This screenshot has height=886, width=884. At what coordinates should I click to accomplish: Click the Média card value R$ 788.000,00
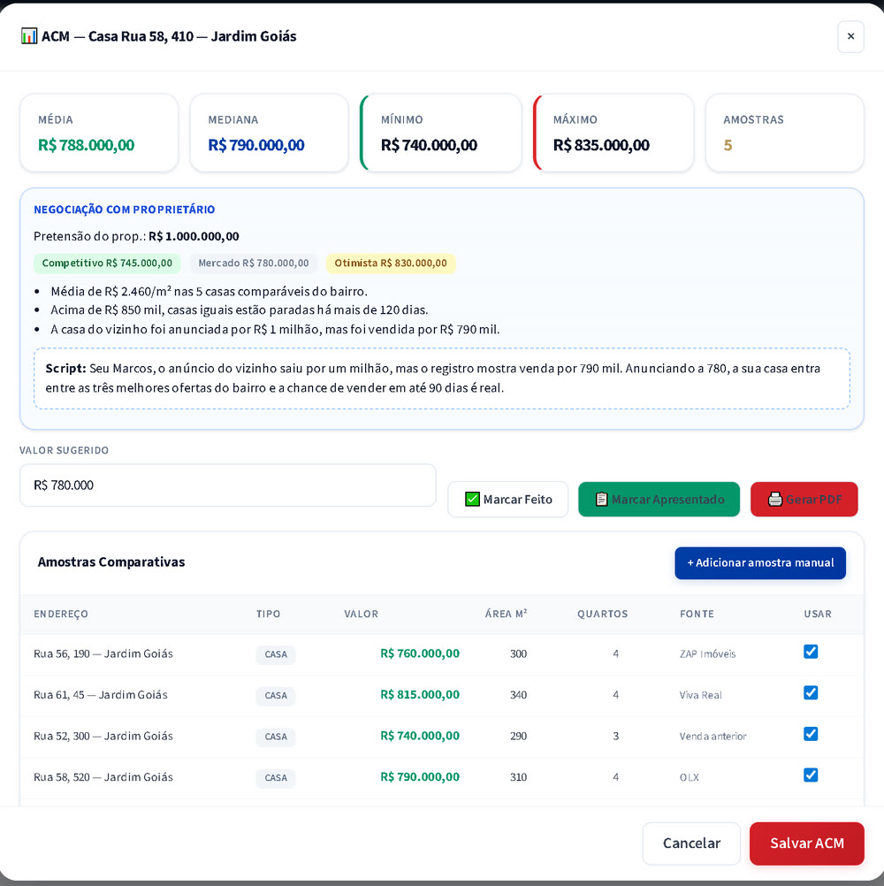(86, 145)
